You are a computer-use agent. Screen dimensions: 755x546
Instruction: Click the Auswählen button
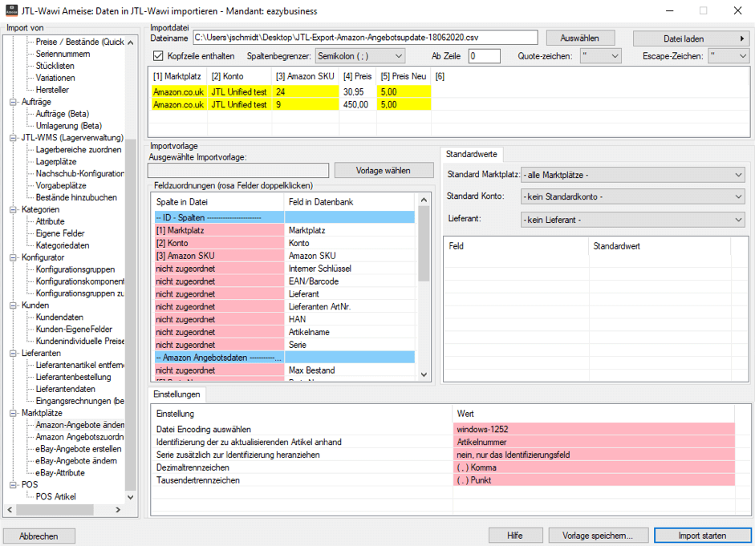tap(580, 38)
